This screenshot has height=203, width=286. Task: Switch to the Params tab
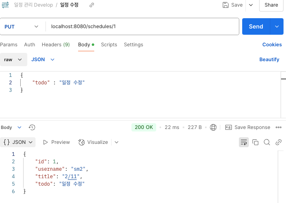(x=9, y=45)
